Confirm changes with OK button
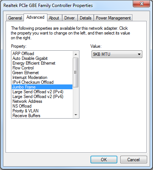153x170 pixels. 104,159
